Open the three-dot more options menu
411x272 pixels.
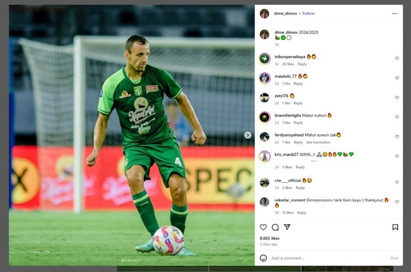pos(395,13)
